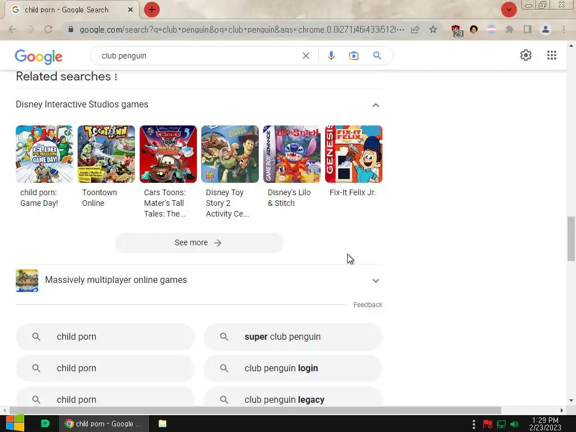Open File Explorer from the taskbar
Screen dimensions: 576x432
163,424
